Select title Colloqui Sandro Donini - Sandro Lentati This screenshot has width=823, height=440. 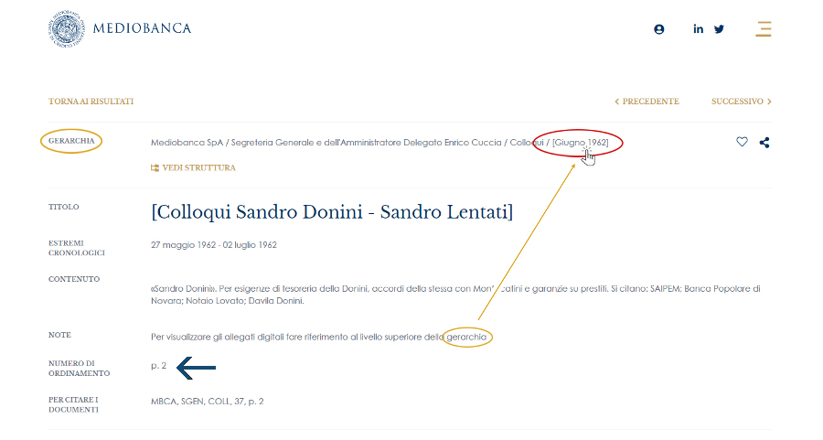pos(332,212)
